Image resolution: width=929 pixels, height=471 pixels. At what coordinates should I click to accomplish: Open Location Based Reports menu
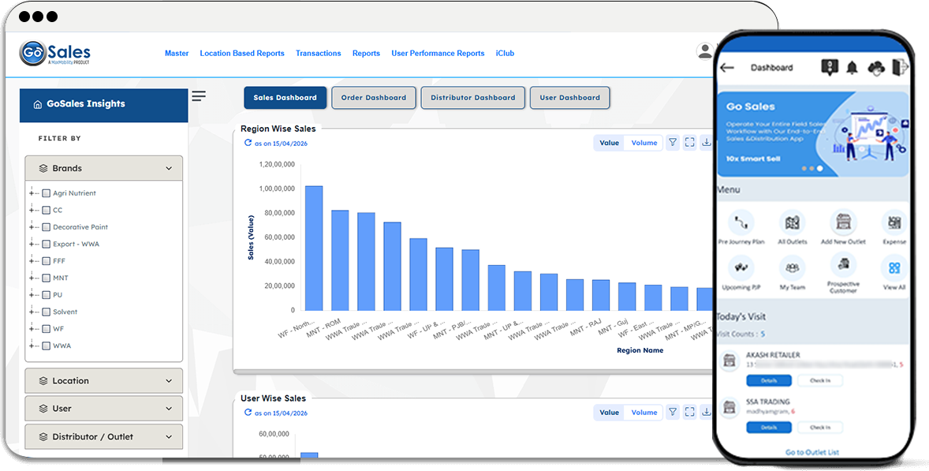coord(242,54)
